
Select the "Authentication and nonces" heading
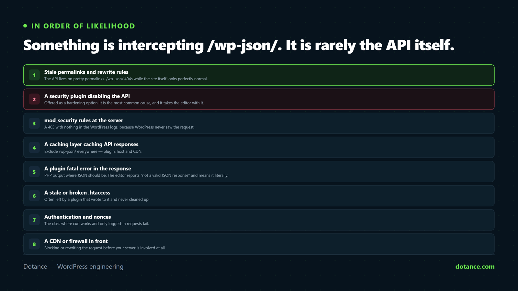click(x=78, y=217)
